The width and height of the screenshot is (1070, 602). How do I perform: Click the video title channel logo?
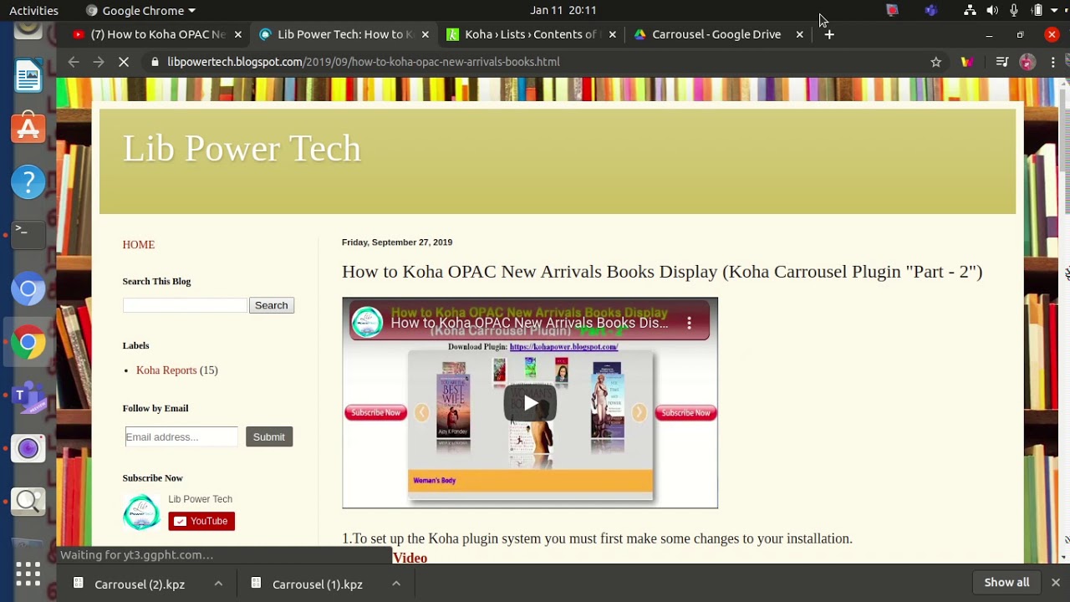click(x=366, y=323)
